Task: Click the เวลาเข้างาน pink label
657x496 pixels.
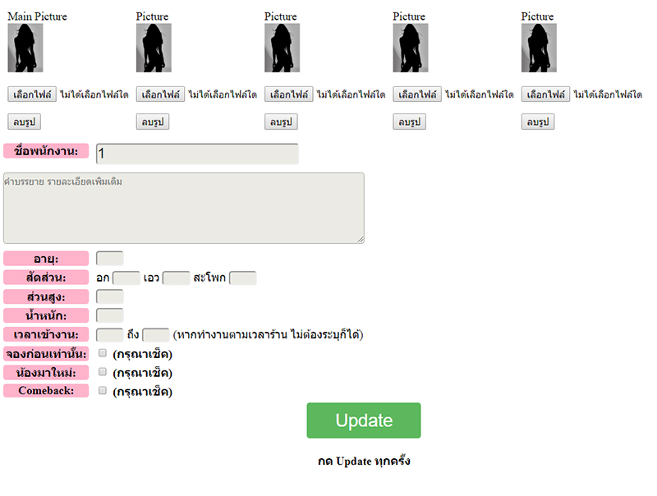Action: click(46, 334)
